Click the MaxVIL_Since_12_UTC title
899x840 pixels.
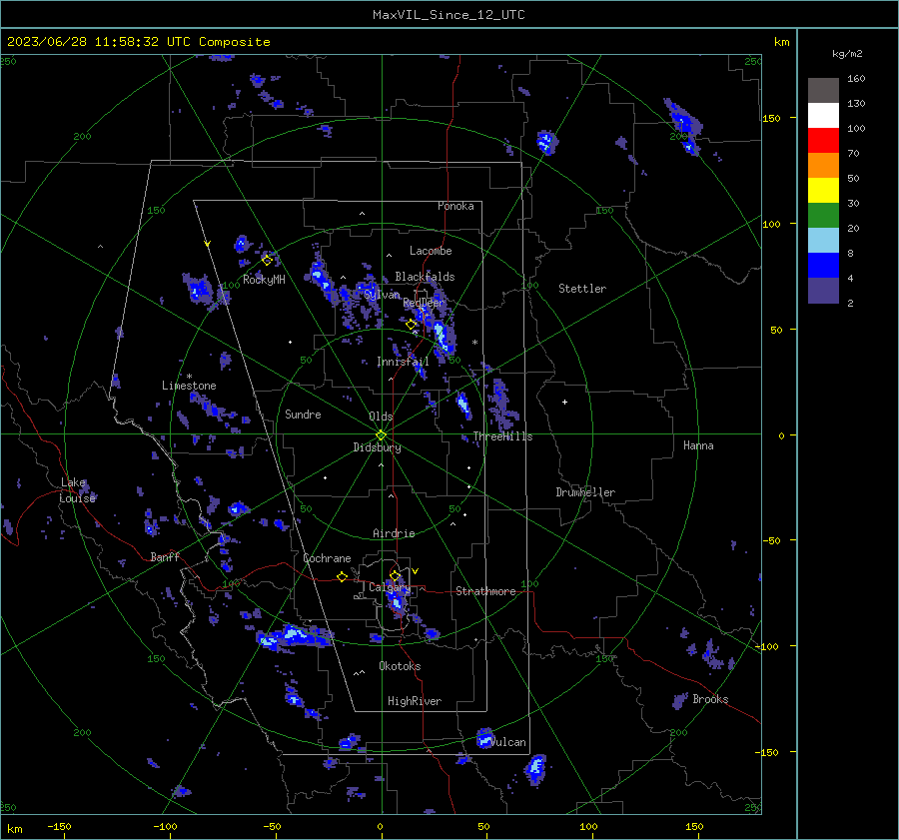click(449, 15)
